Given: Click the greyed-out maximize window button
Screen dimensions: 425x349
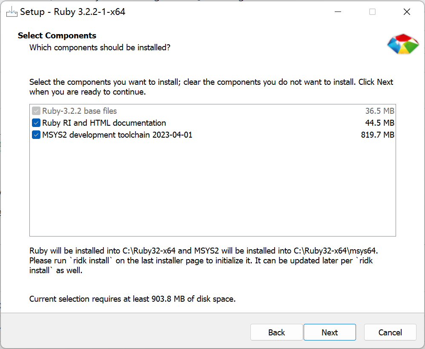Looking at the screenshot, I should [x=372, y=12].
